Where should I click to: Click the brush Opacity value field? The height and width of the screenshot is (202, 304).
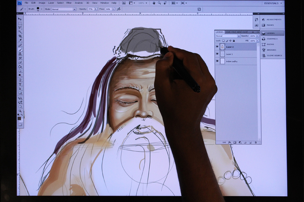coord(90,9)
